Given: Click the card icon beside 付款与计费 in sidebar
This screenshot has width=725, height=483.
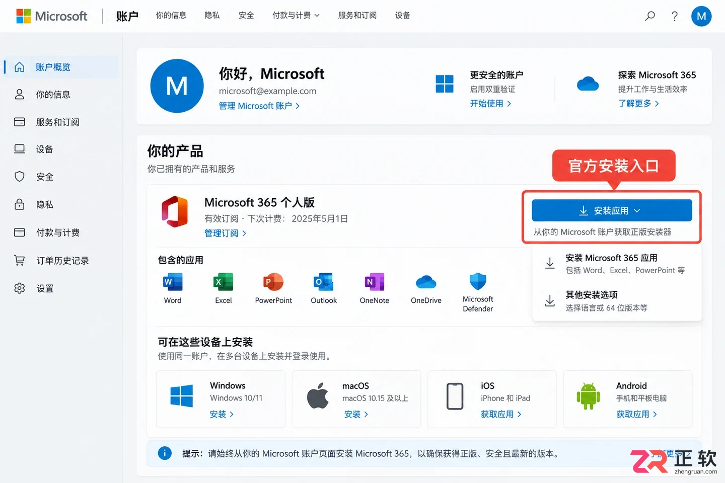Looking at the screenshot, I should coord(20,232).
